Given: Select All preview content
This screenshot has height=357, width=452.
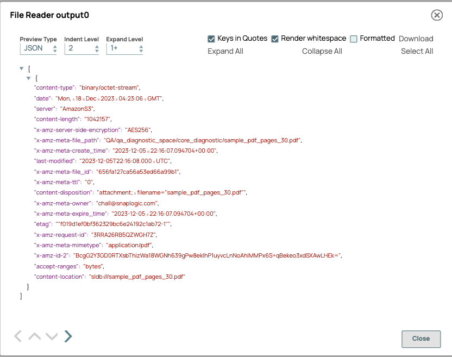Looking at the screenshot, I should [417, 51].
